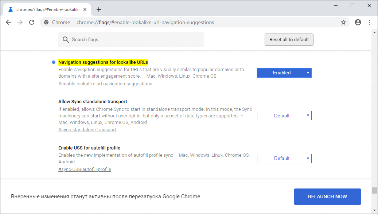
Task: Click the Reset all to default button
Action: [x=289, y=39]
